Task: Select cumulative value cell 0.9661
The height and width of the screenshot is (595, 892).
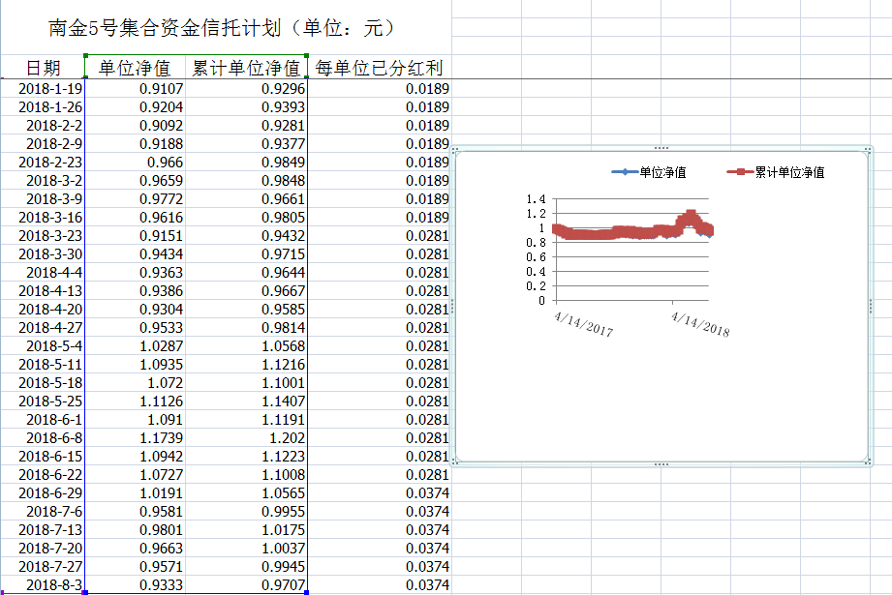Action: [246, 199]
